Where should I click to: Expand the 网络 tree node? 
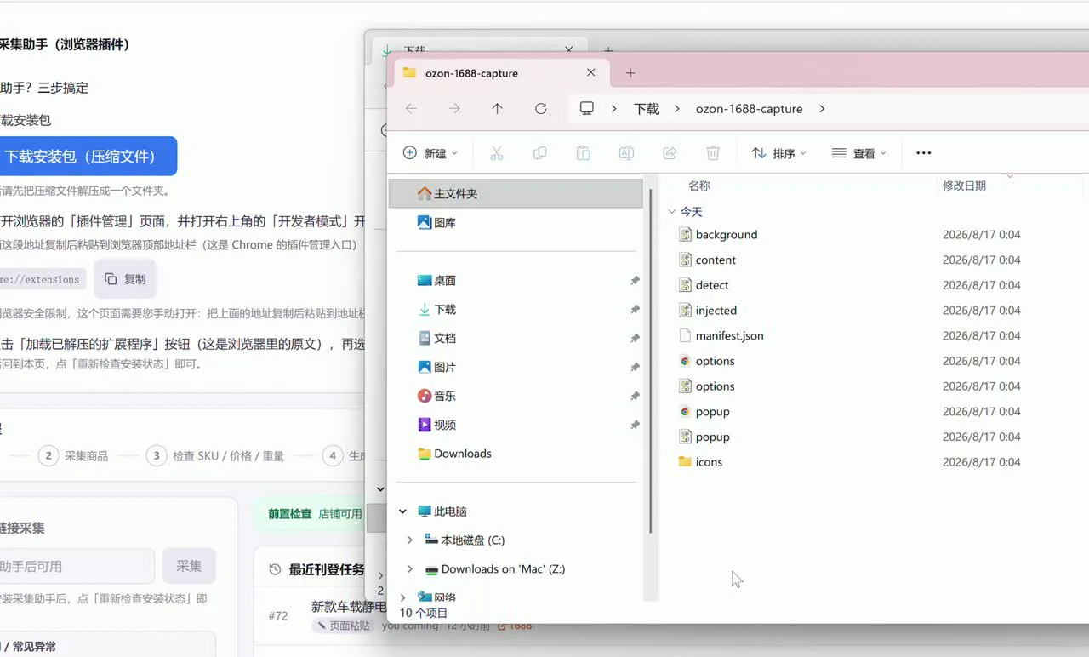coord(403,597)
